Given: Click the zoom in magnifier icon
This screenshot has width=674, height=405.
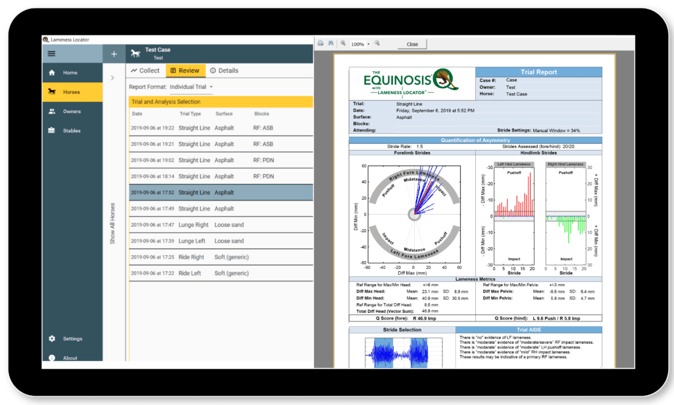Looking at the screenshot, I should point(377,43).
